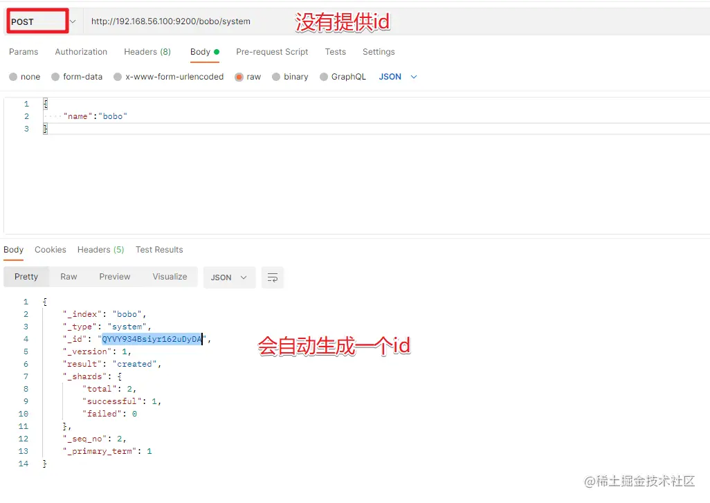
Task: Switch to the Authorization tab
Action: (x=81, y=52)
